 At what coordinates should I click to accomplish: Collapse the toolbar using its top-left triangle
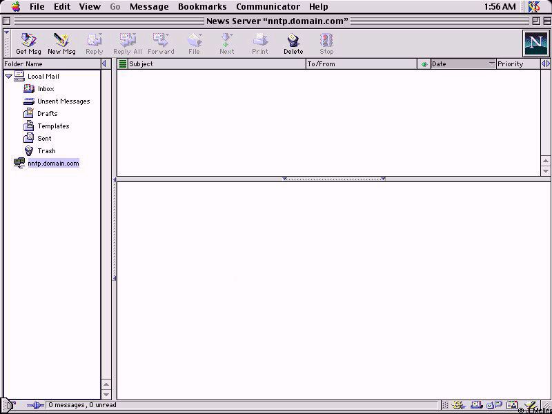7,32
